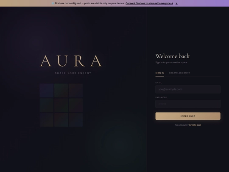Click the Enter Aura button
The height and width of the screenshot is (172, 229).
click(x=188, y=116)
